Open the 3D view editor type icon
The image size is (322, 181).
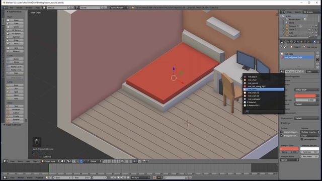click(6, 161)
